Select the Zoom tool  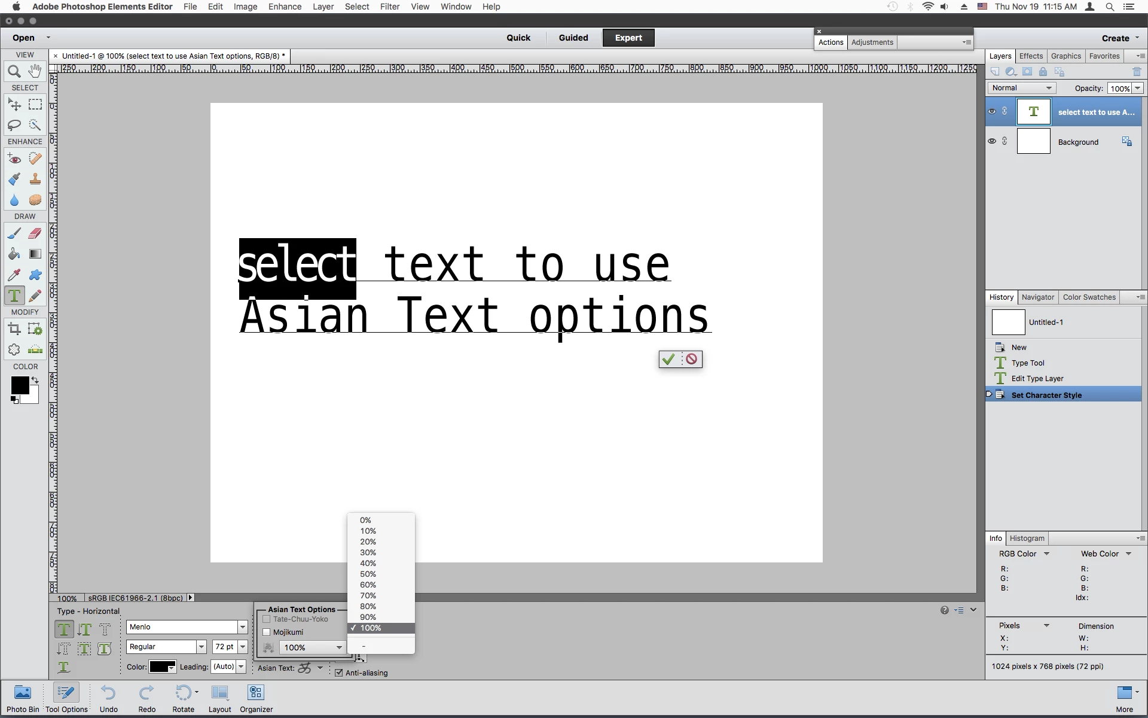pyautogui.click(x=14, y=72)
